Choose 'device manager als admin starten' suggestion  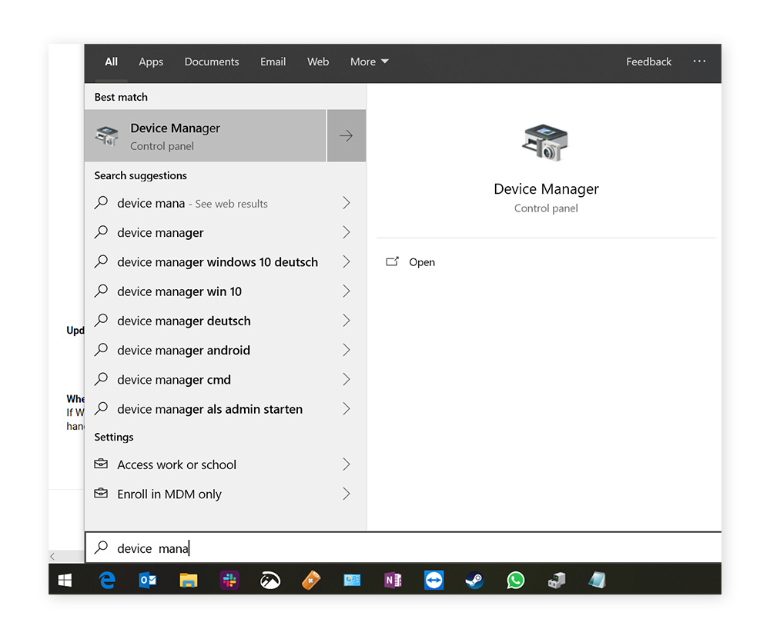pyautogui.click(x=226, y=409)
